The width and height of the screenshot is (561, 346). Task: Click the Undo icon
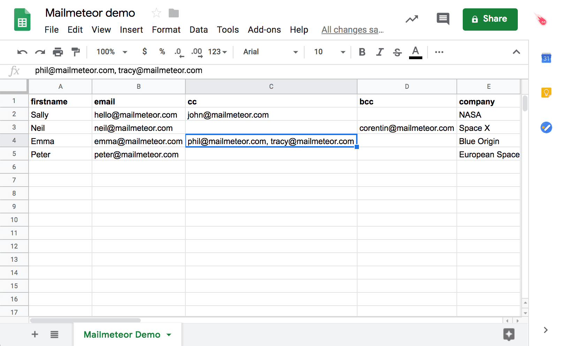tap(22, 52)
